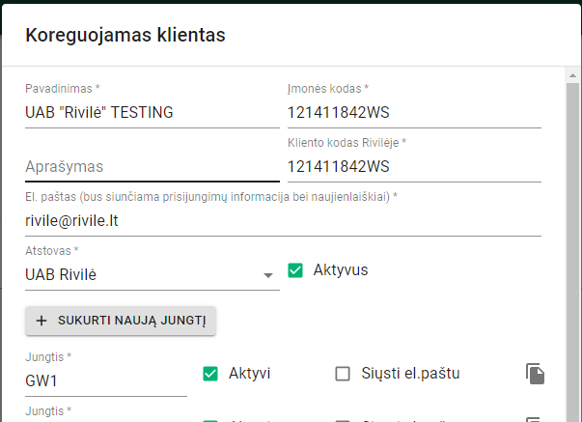The width and height of the screenshot is (582, 422).
Task: Click the scrollbar up arrow
Action: click(x=571, y=73)
